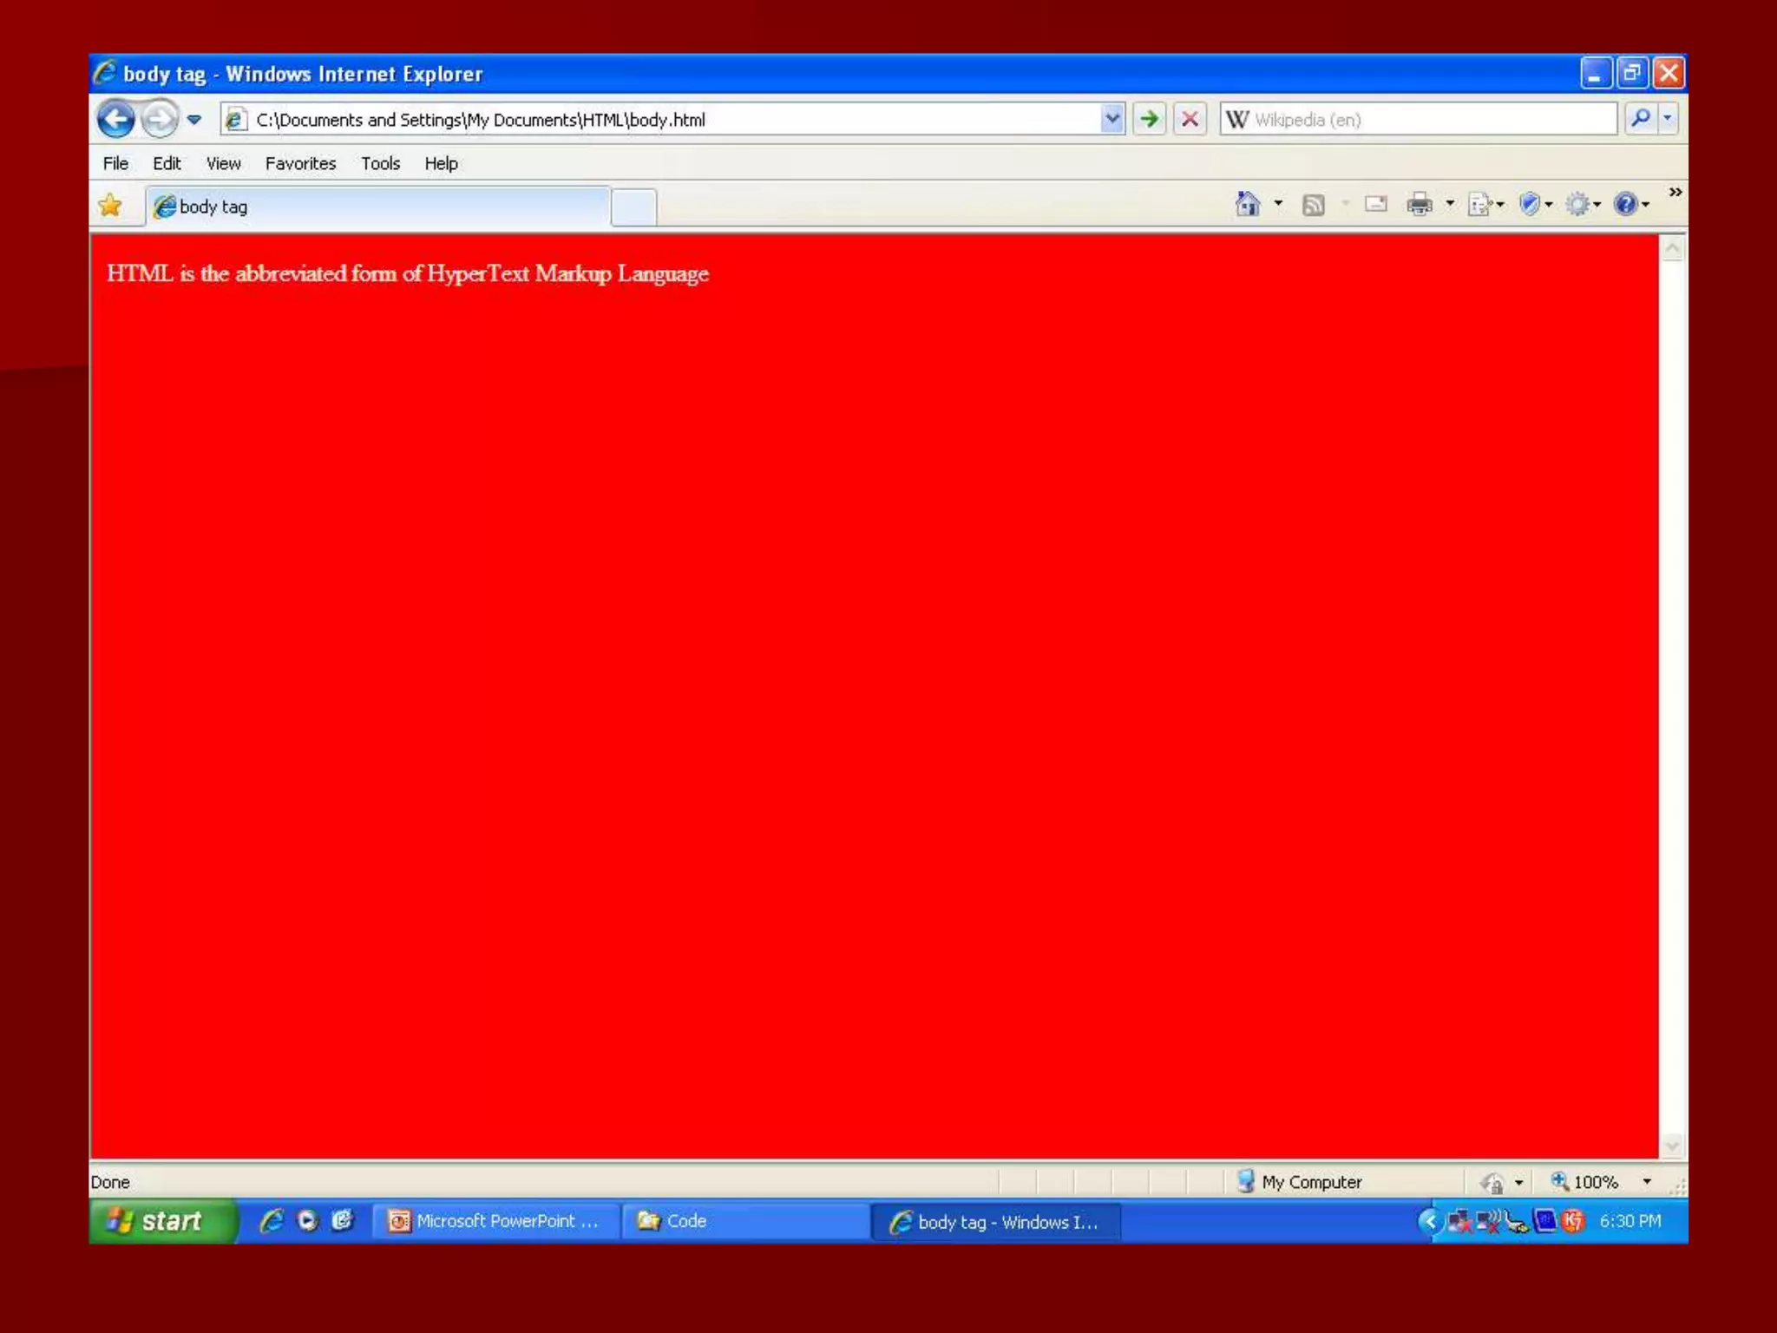Open the recent pages dropdown arrow
The height and width of the screenshot is (1333, 1777).
click(x=194, y=120)
